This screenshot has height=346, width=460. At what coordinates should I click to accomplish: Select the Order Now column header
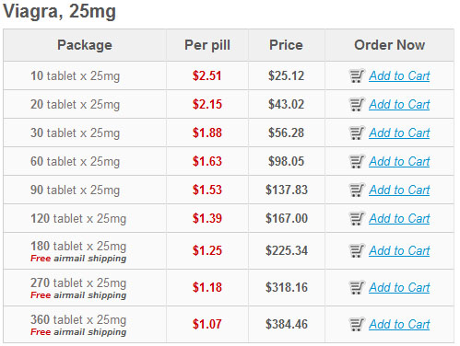pyautogui.click(x=389, y=45)
